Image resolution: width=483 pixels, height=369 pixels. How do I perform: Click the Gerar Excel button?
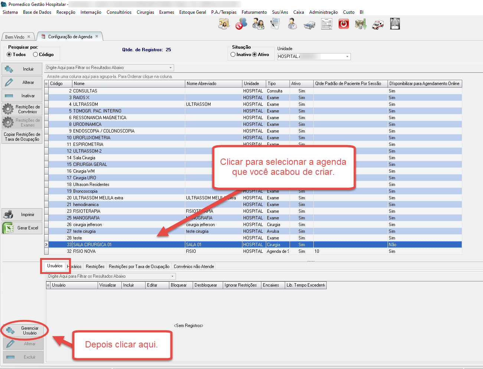(x=22, y=228)
